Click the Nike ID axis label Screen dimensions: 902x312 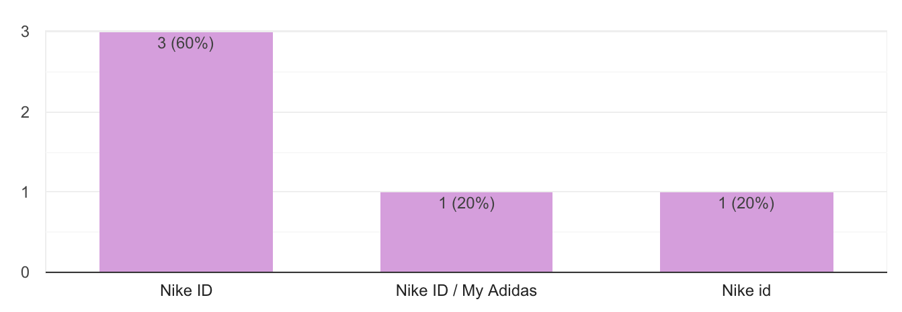186,291
